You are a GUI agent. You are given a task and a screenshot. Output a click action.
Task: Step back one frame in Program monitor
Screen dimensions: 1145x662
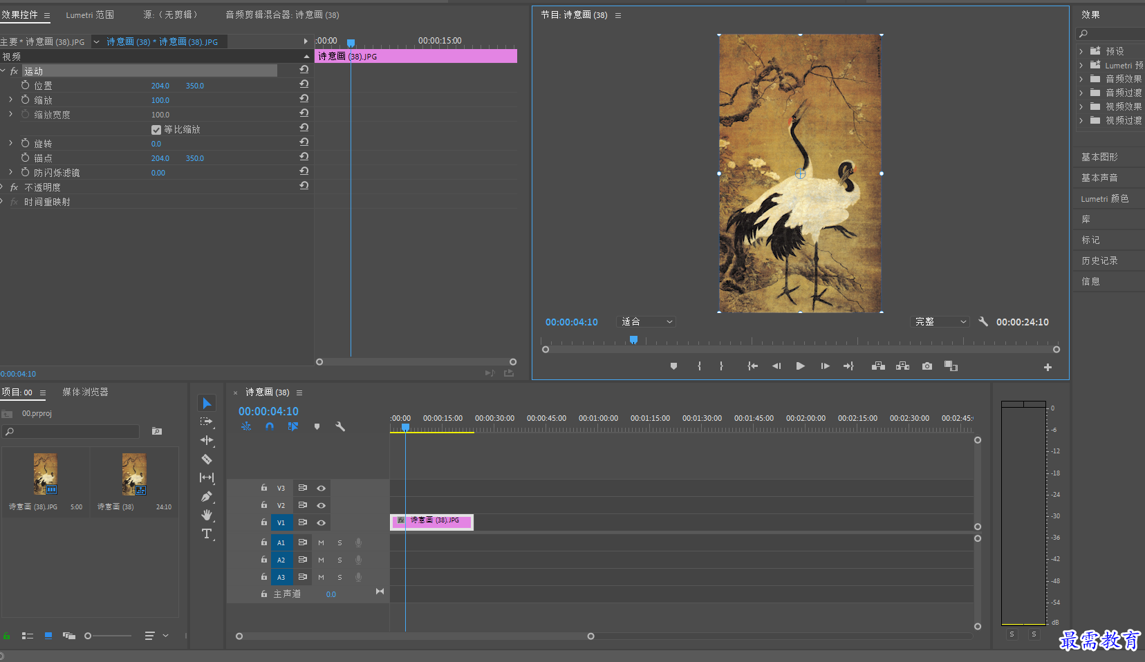(776, 366)
